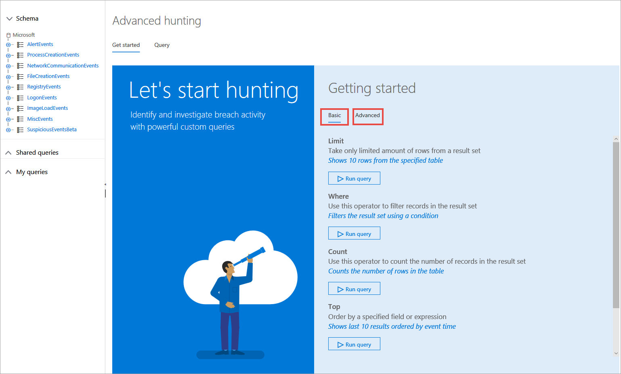Run the Limit sample query
This screenshot has height=374, width=621.
354,179
